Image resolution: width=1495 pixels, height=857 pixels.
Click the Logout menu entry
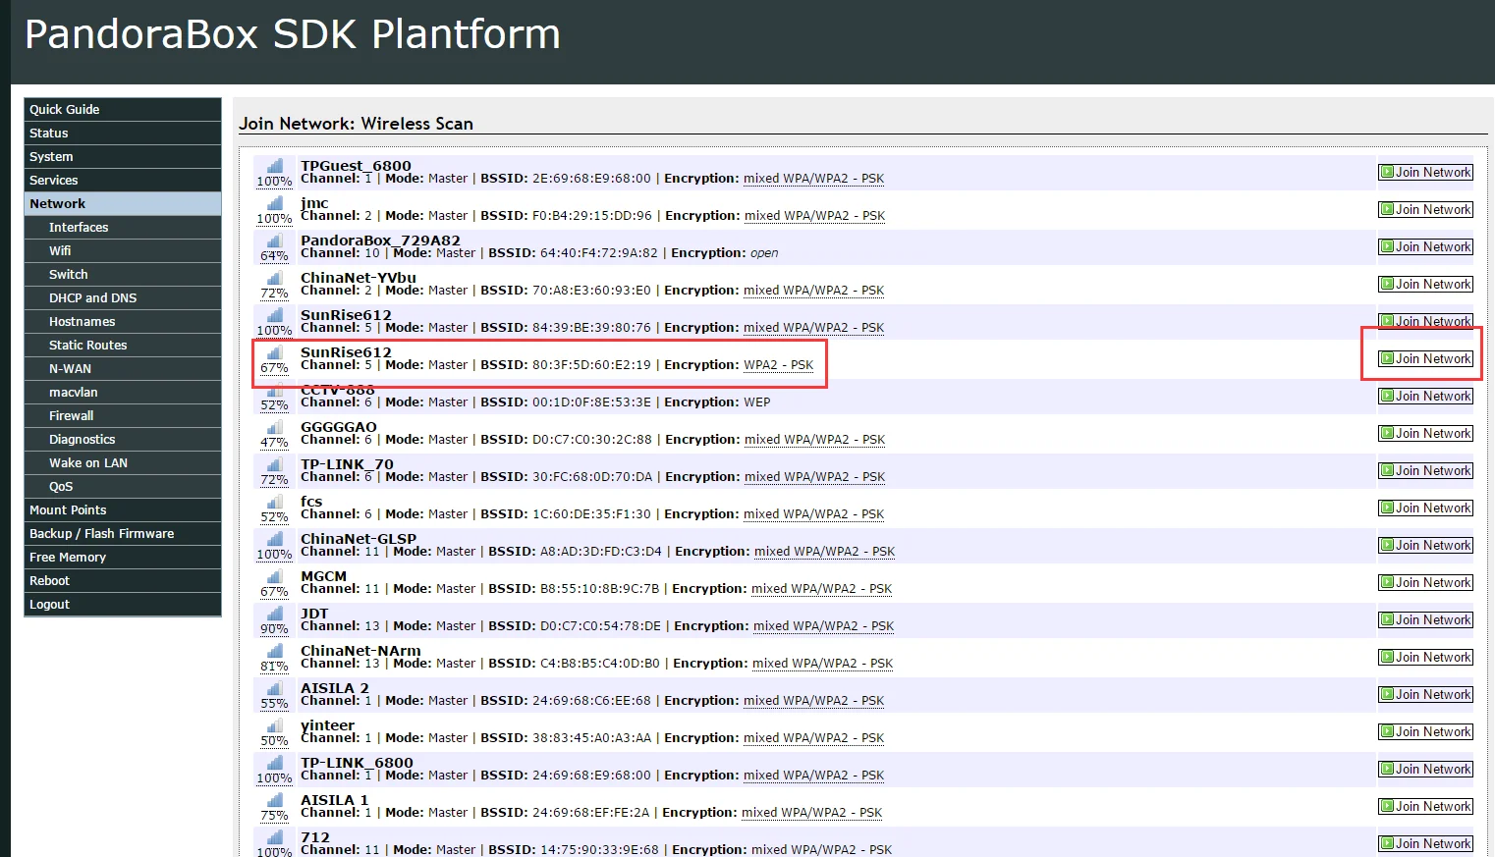click(x=123, y=605)
